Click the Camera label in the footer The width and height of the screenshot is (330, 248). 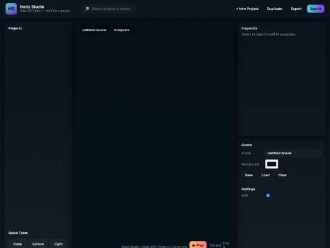tap(215, 246)
